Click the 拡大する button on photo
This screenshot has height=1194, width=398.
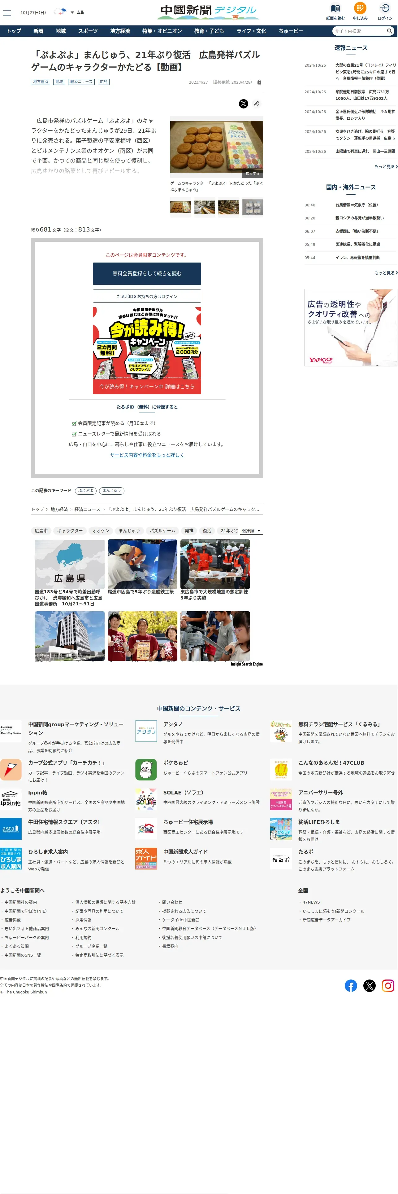tap(252, 174)
